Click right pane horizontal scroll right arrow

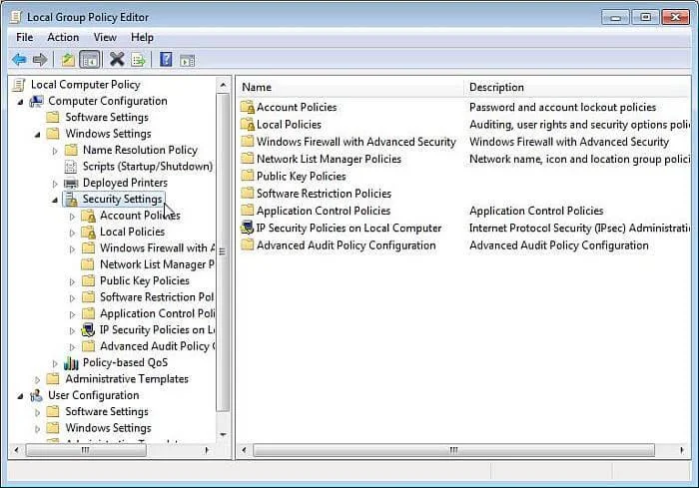tap(682, 450)
